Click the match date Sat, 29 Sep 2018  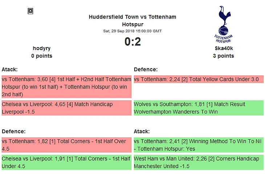[x=132, y=31]
